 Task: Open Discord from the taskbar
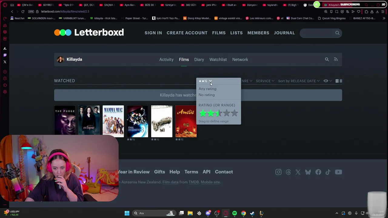click(208, 213)
